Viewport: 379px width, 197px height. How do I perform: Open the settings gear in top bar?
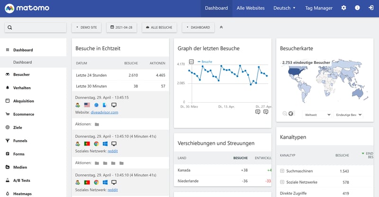343,8
